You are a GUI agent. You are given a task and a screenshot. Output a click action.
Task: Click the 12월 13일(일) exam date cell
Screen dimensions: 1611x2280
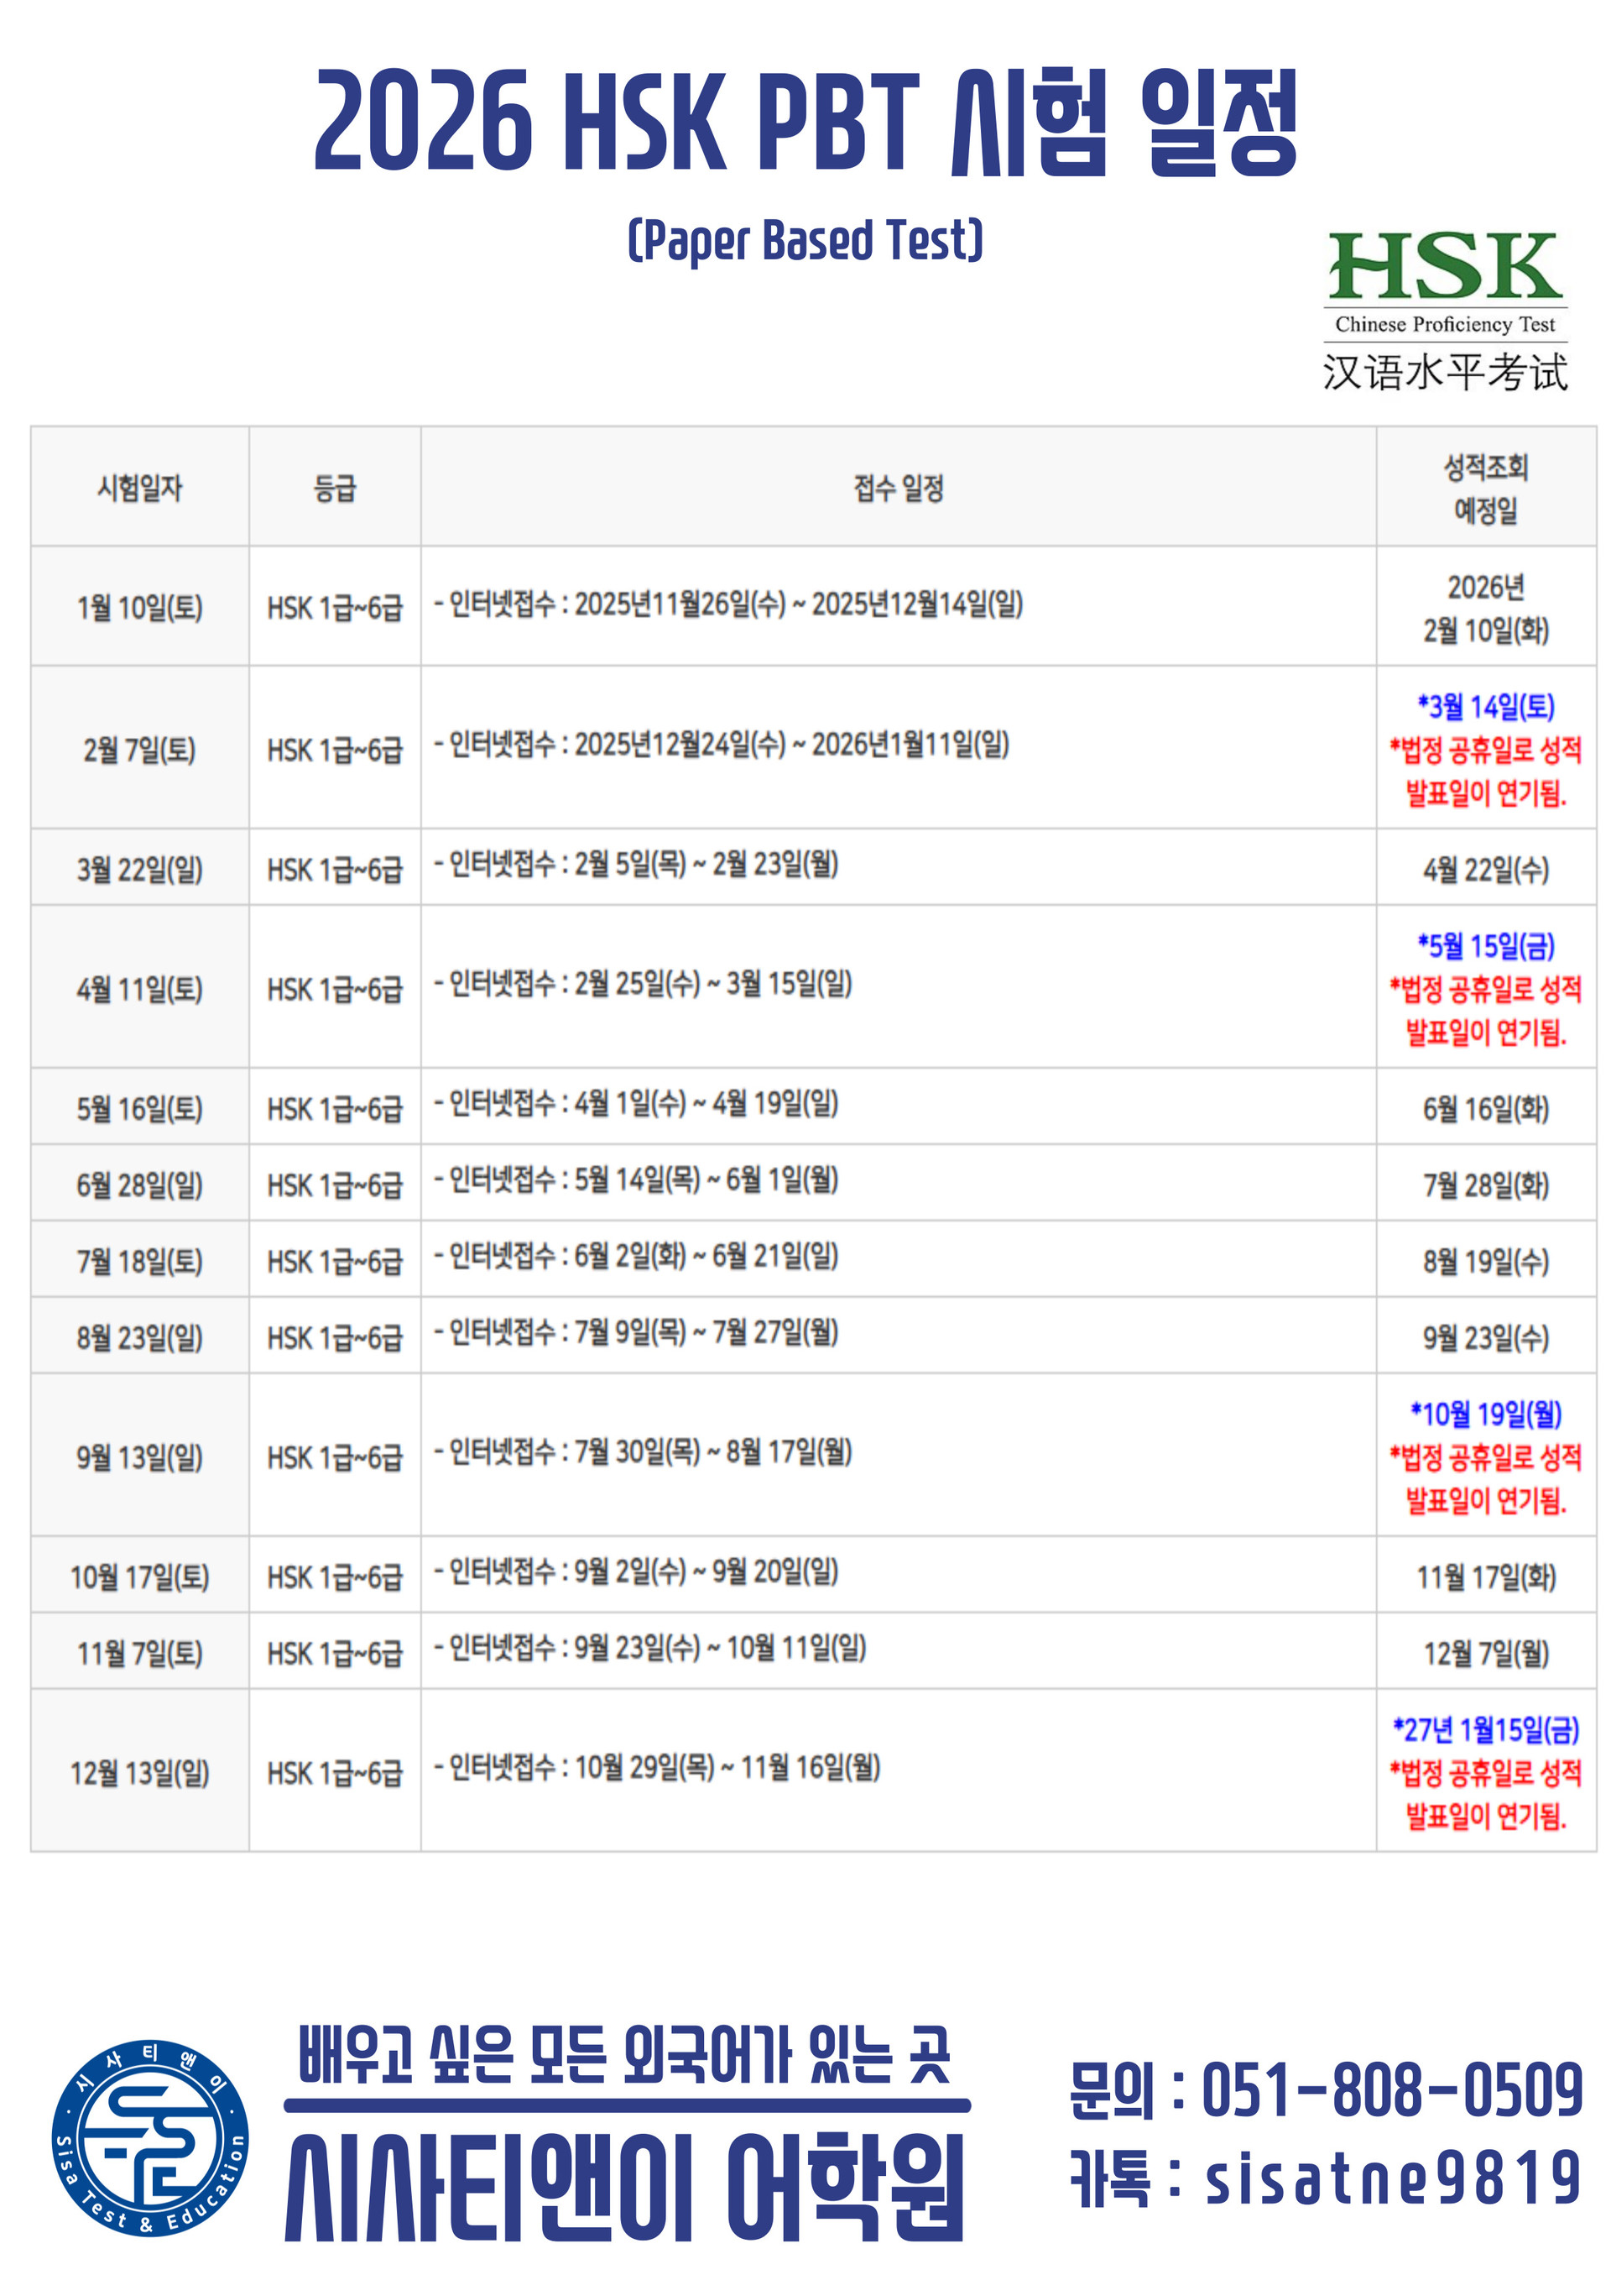(x=140, y=1773)
